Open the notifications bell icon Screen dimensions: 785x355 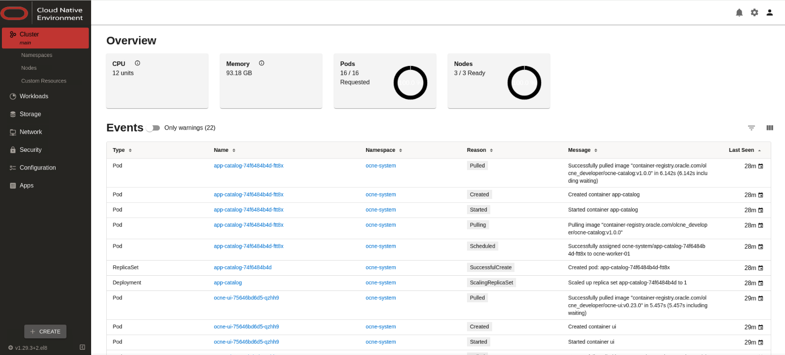tap(739, 13)
